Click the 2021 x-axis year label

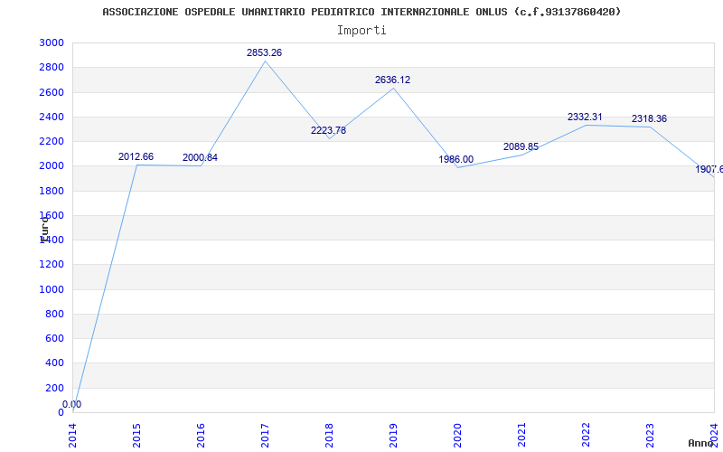[521, 436]
